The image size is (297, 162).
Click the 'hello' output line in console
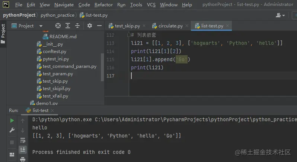pos(40,128)
